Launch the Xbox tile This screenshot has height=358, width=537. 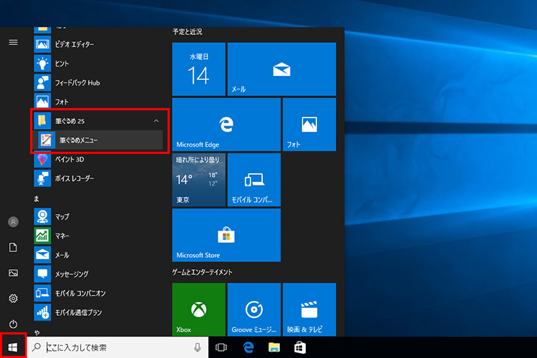coord(199,309)
